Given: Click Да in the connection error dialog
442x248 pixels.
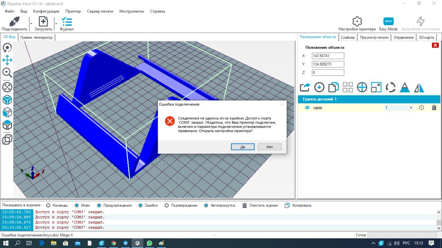Looking at the screenshot, I should click(x=243, y=147).
